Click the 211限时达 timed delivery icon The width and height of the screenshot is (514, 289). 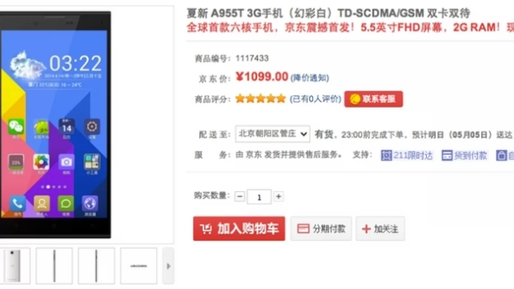point(386,155)
